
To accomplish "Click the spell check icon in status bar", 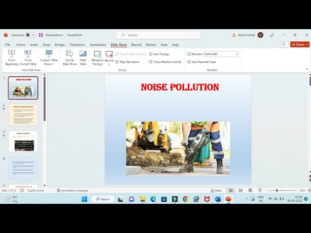I will [x=22, y=190].
